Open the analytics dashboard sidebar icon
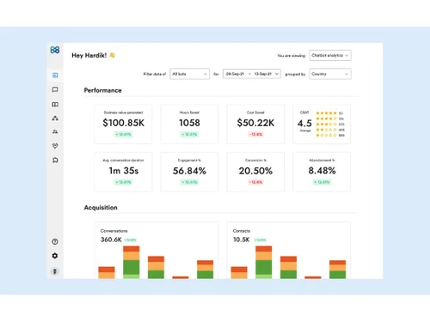430x322 pixels. tap(55, 76)
